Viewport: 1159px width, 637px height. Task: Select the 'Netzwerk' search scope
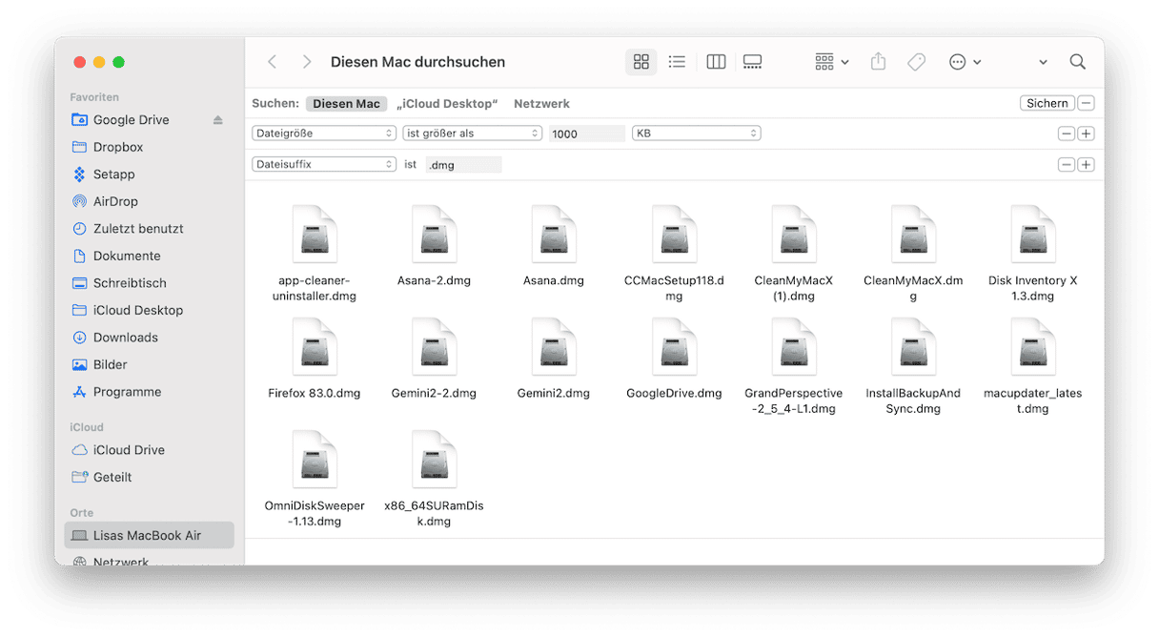(x=541, y=104)
